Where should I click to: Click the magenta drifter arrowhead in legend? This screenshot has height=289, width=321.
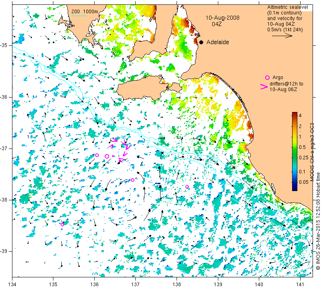[x=264, y=87]
